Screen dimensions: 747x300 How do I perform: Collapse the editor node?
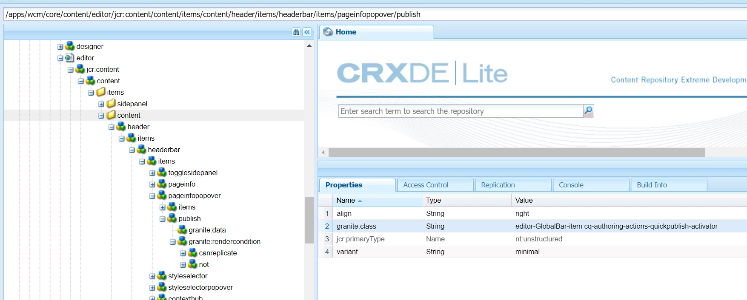pos(60,58)
